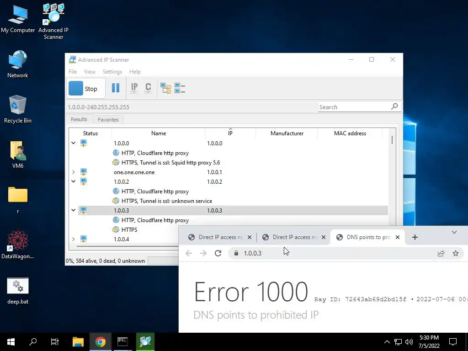Click the computer icon for one.one.one.one
This screenshot has height=351, width=468.
pos(84,172)
